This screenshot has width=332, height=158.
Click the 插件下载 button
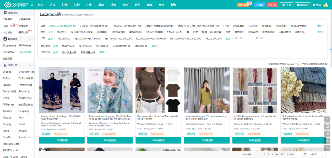click(x=286, y=5)
